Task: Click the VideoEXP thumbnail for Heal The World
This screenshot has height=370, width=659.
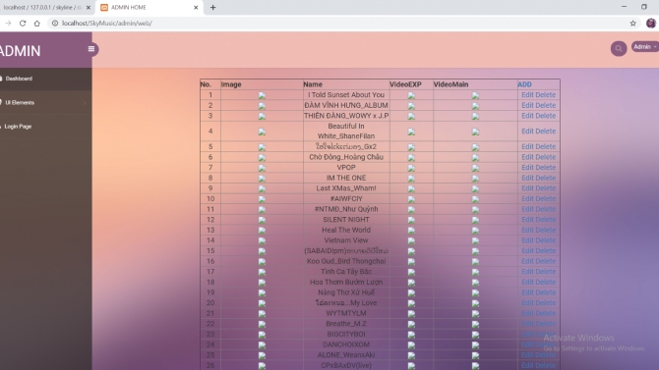Action: click(411, 231)
